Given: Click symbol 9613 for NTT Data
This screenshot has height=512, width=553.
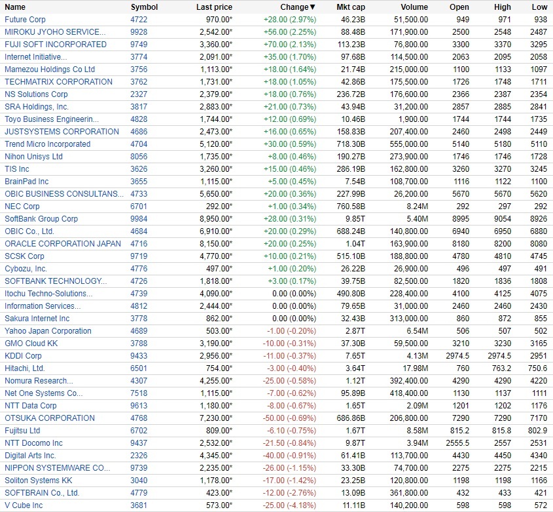Looking at the screenshot, I should click(x=139, y=406).
